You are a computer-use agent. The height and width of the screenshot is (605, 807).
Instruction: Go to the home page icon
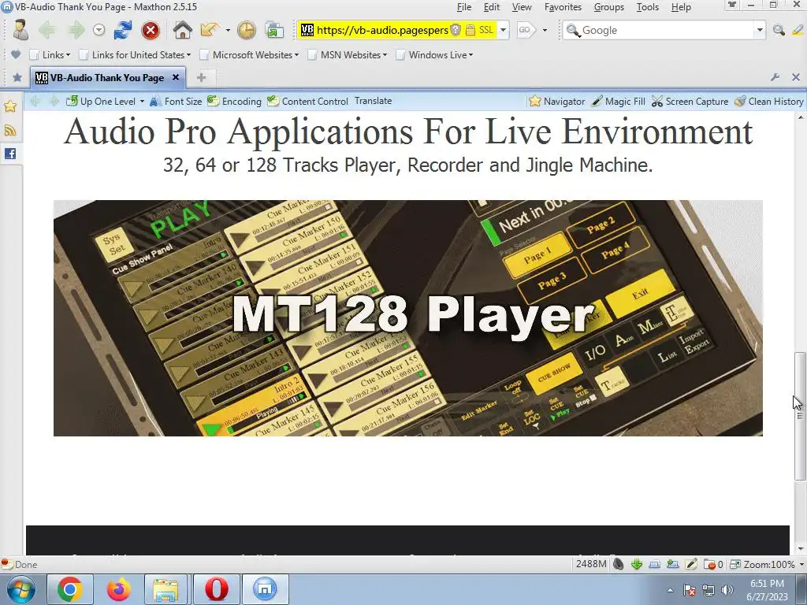point(182,30)
